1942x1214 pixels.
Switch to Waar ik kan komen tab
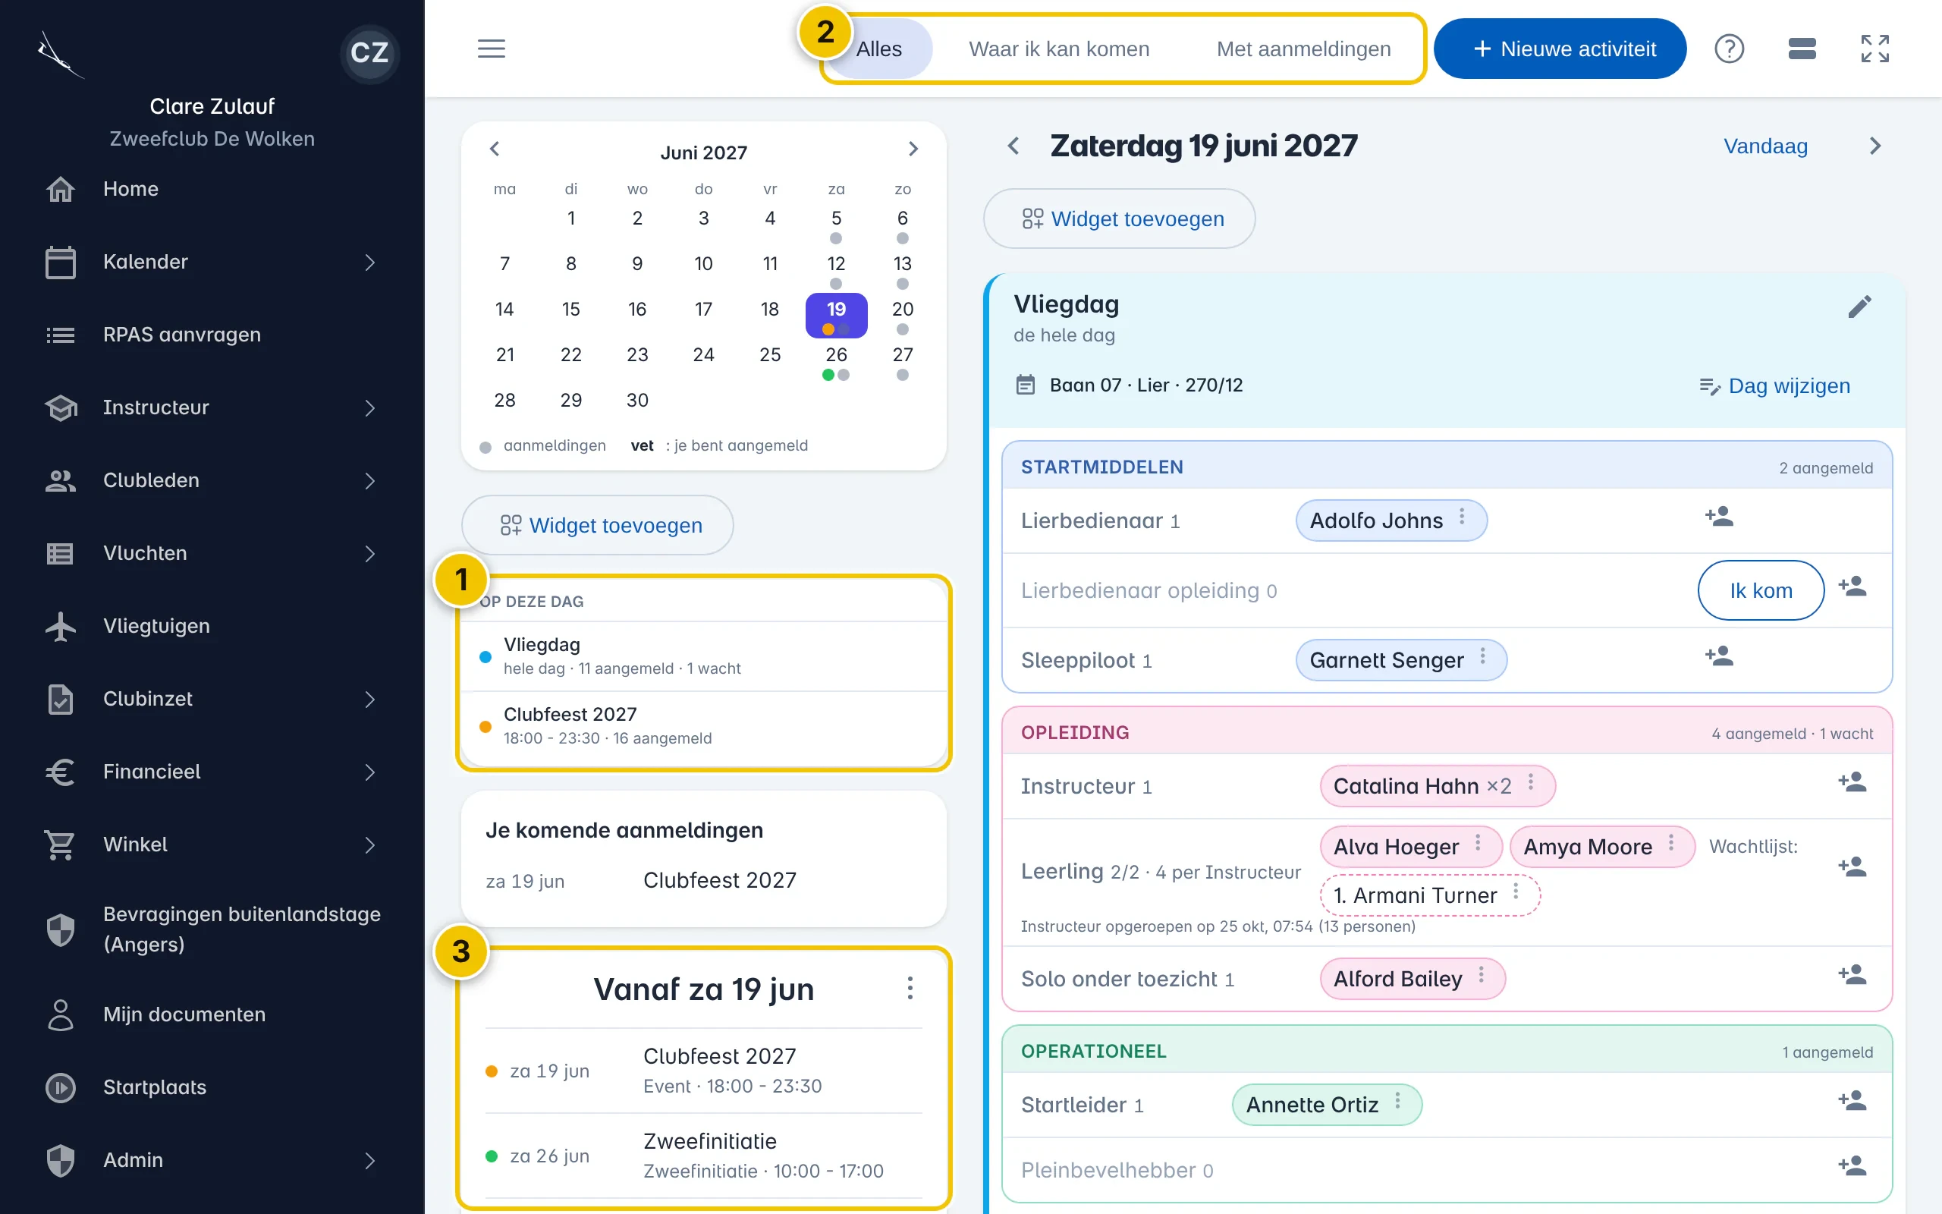(x=1058, y=49)
